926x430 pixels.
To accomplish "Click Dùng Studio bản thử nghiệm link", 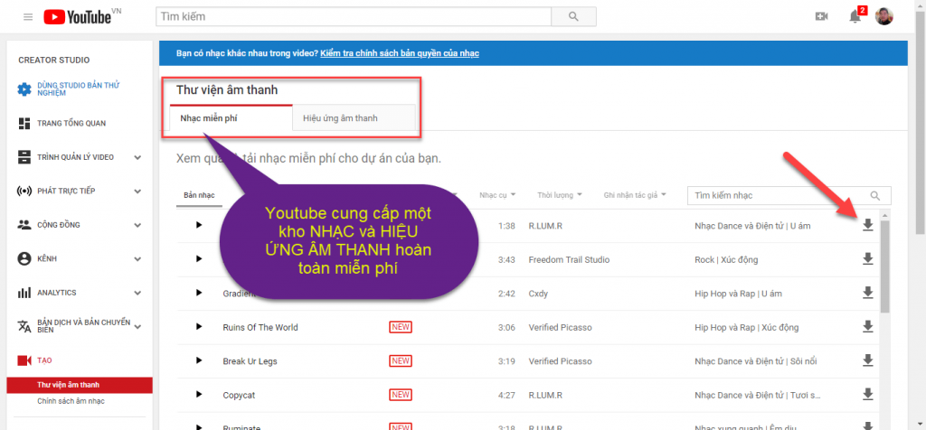I will point(79,89).
